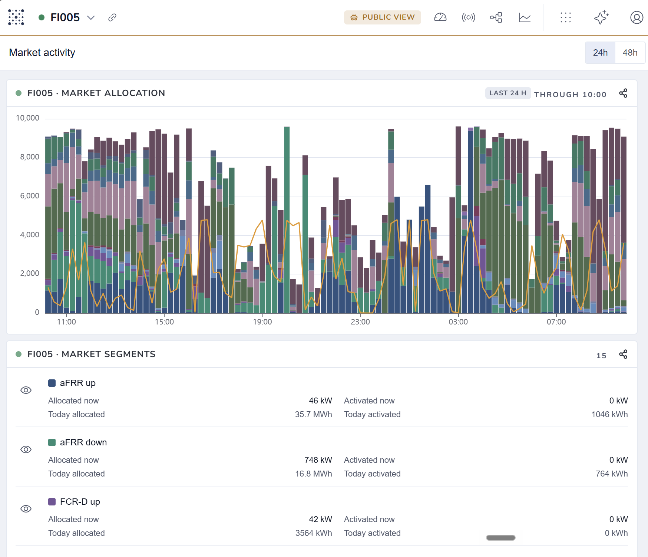Viewport: 648px width, 557px height.
Task: Click the Market activity heading
Action: point(42,53)
